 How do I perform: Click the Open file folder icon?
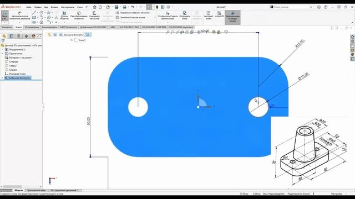pyautogui.click(x=108, y=7)
